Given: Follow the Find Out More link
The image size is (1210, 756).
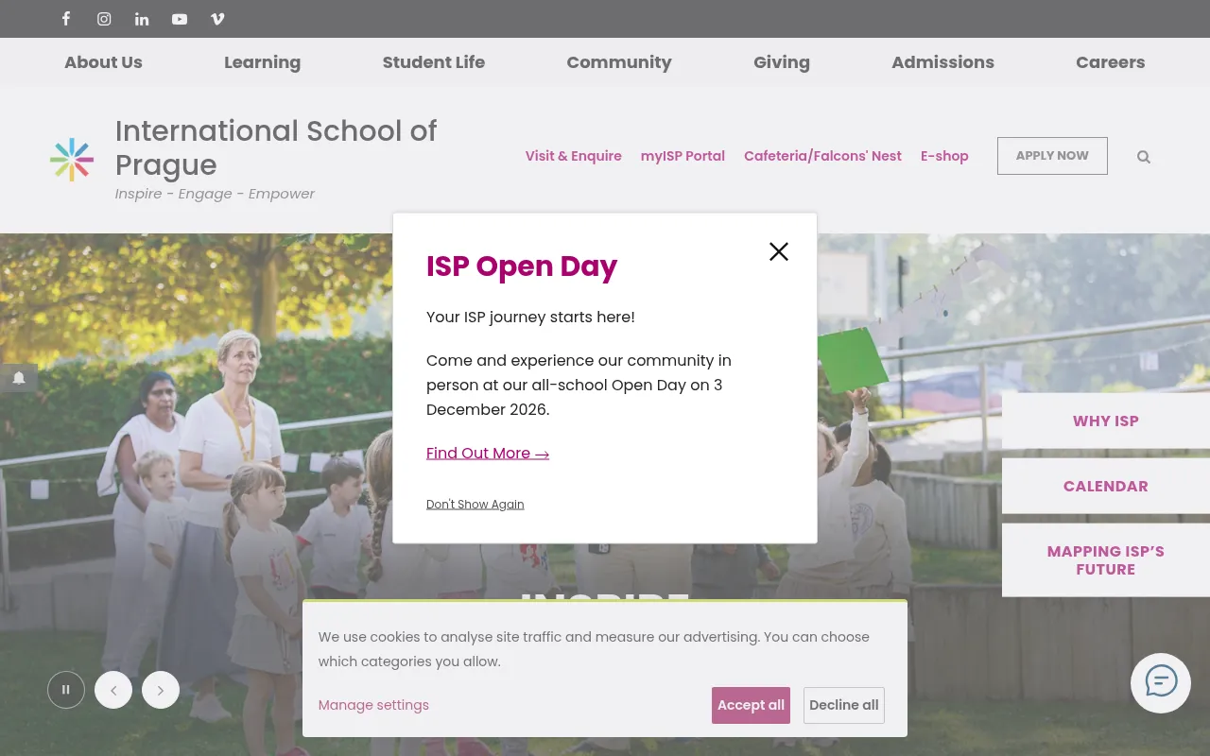Looking at the screenshot, I should 488,454.
